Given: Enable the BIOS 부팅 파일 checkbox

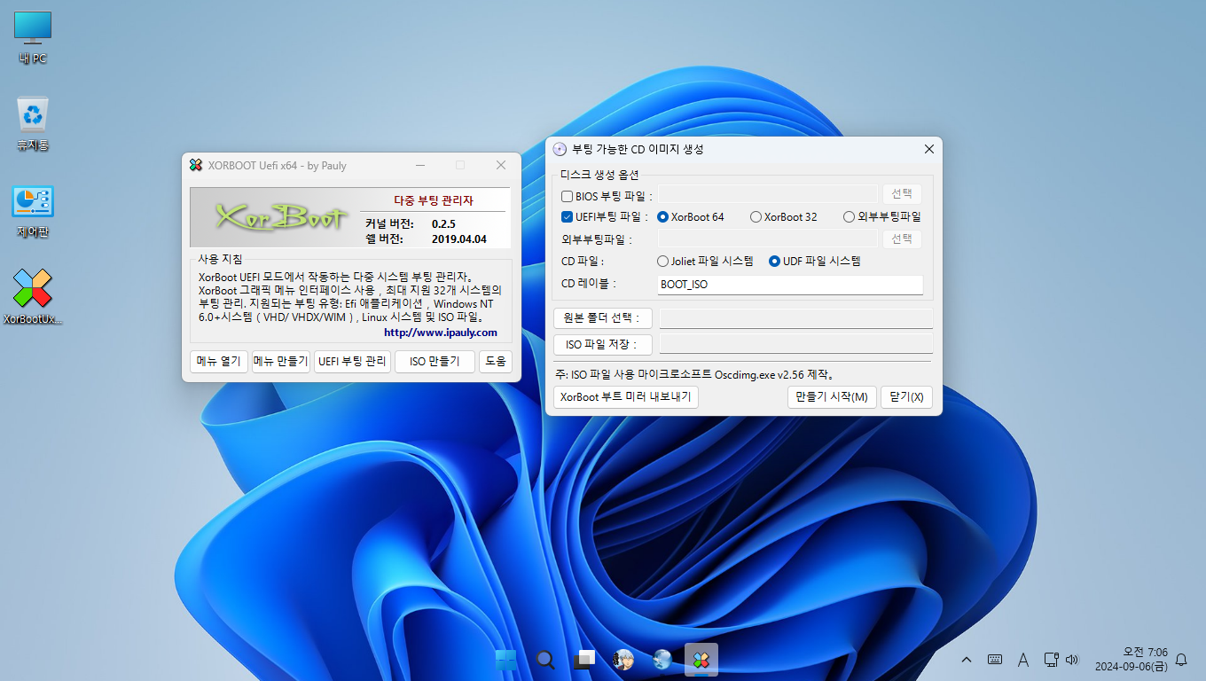Looking at the screenshot, I should [568, 196].
